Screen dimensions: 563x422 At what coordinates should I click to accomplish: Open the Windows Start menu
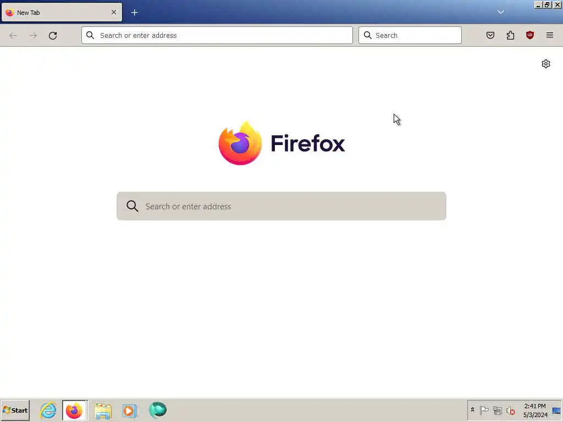click(x=15, y=410)
